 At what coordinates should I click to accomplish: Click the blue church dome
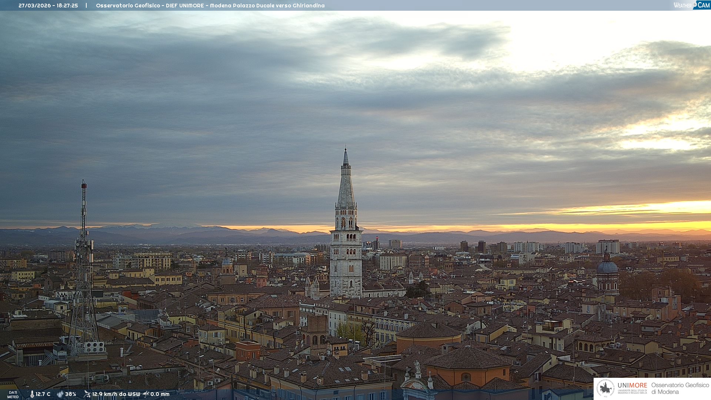click(607, 267)
